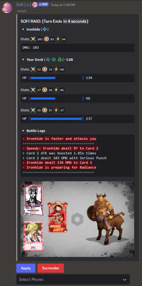Click the lightning speed icon in Ironhide stats
Image resolution: width=142 pixels, height=286 pixels.
point(58,39)
